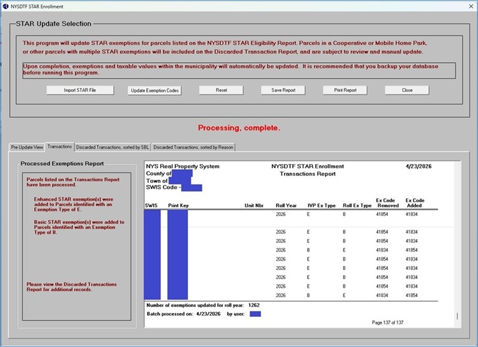The height and width of the screenshot is (347, 478).
Task: Click the Page 137 of 137 footer text
Action: coord(388,323)
